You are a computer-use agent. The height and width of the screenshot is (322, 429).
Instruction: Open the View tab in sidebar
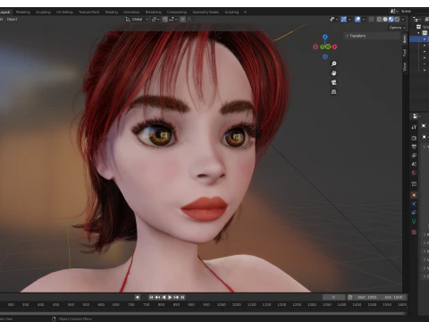pyautogui.click(x=405, y=66)
